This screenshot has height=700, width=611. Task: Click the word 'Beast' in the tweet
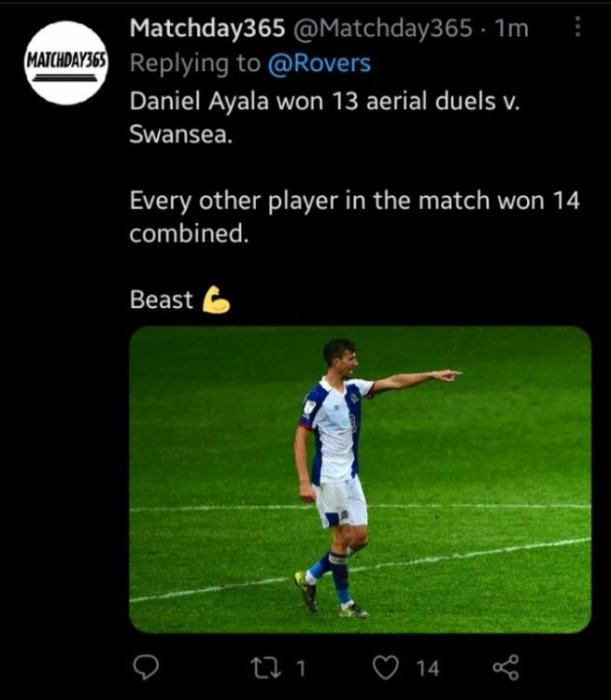click(162, 300)
